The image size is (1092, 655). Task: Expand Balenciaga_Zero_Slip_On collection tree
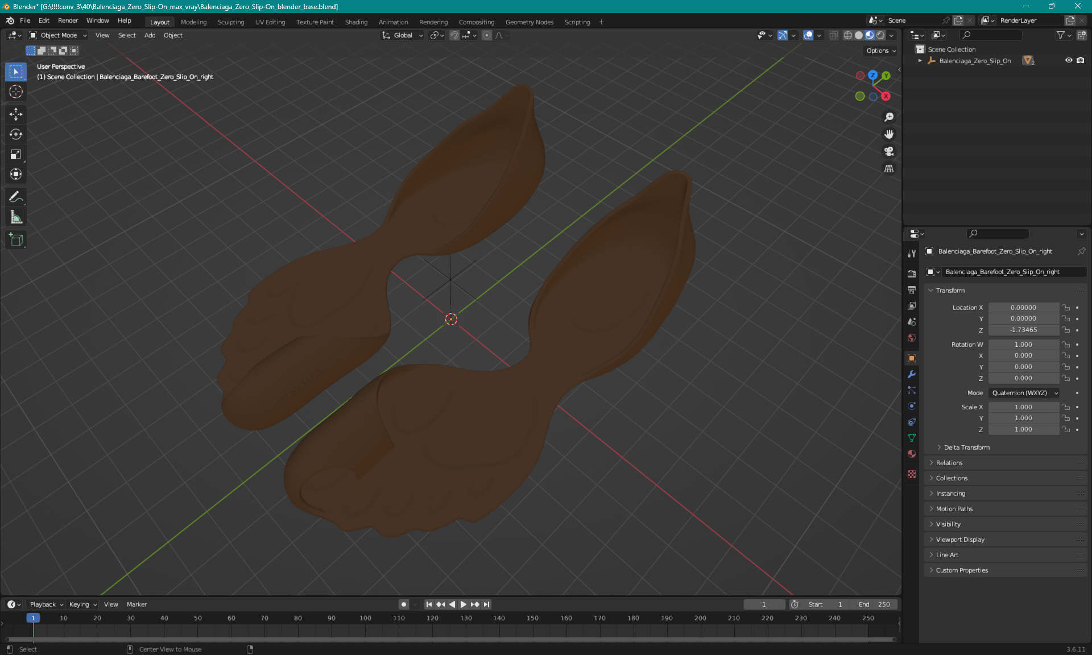coord(920,61)
